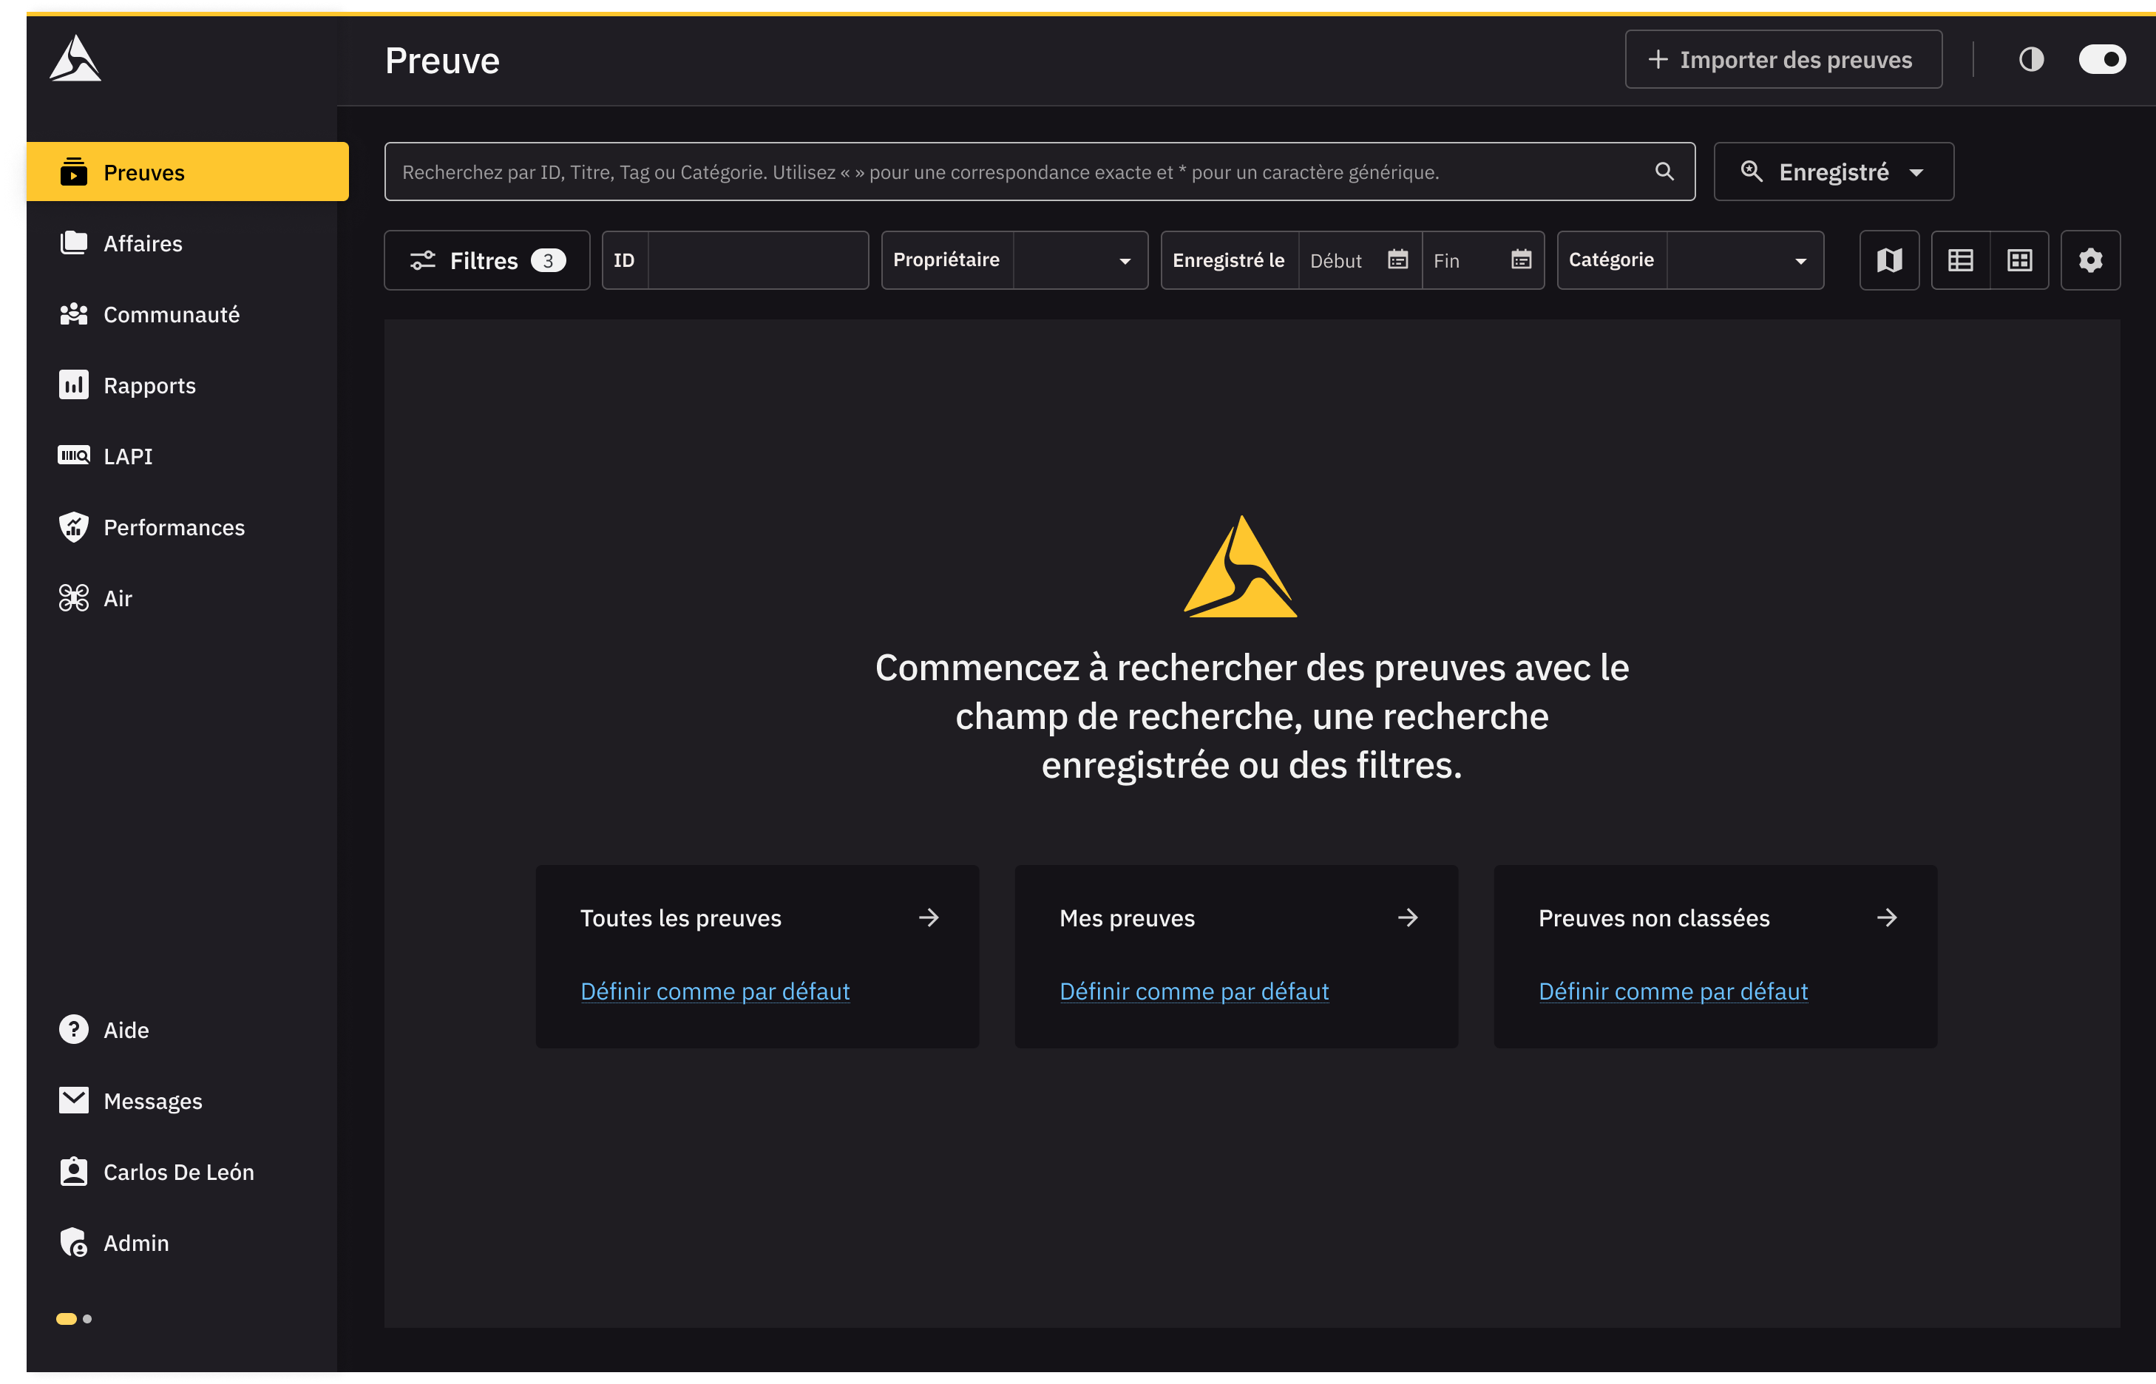Toggle the contrast half-circle icon
Viewport: 2156px width, 1384px height.
2031,60
